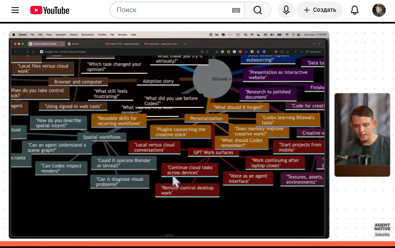395x248 pixels.
Task: Open the account avatar menu
Action: [x=379, y=10]
